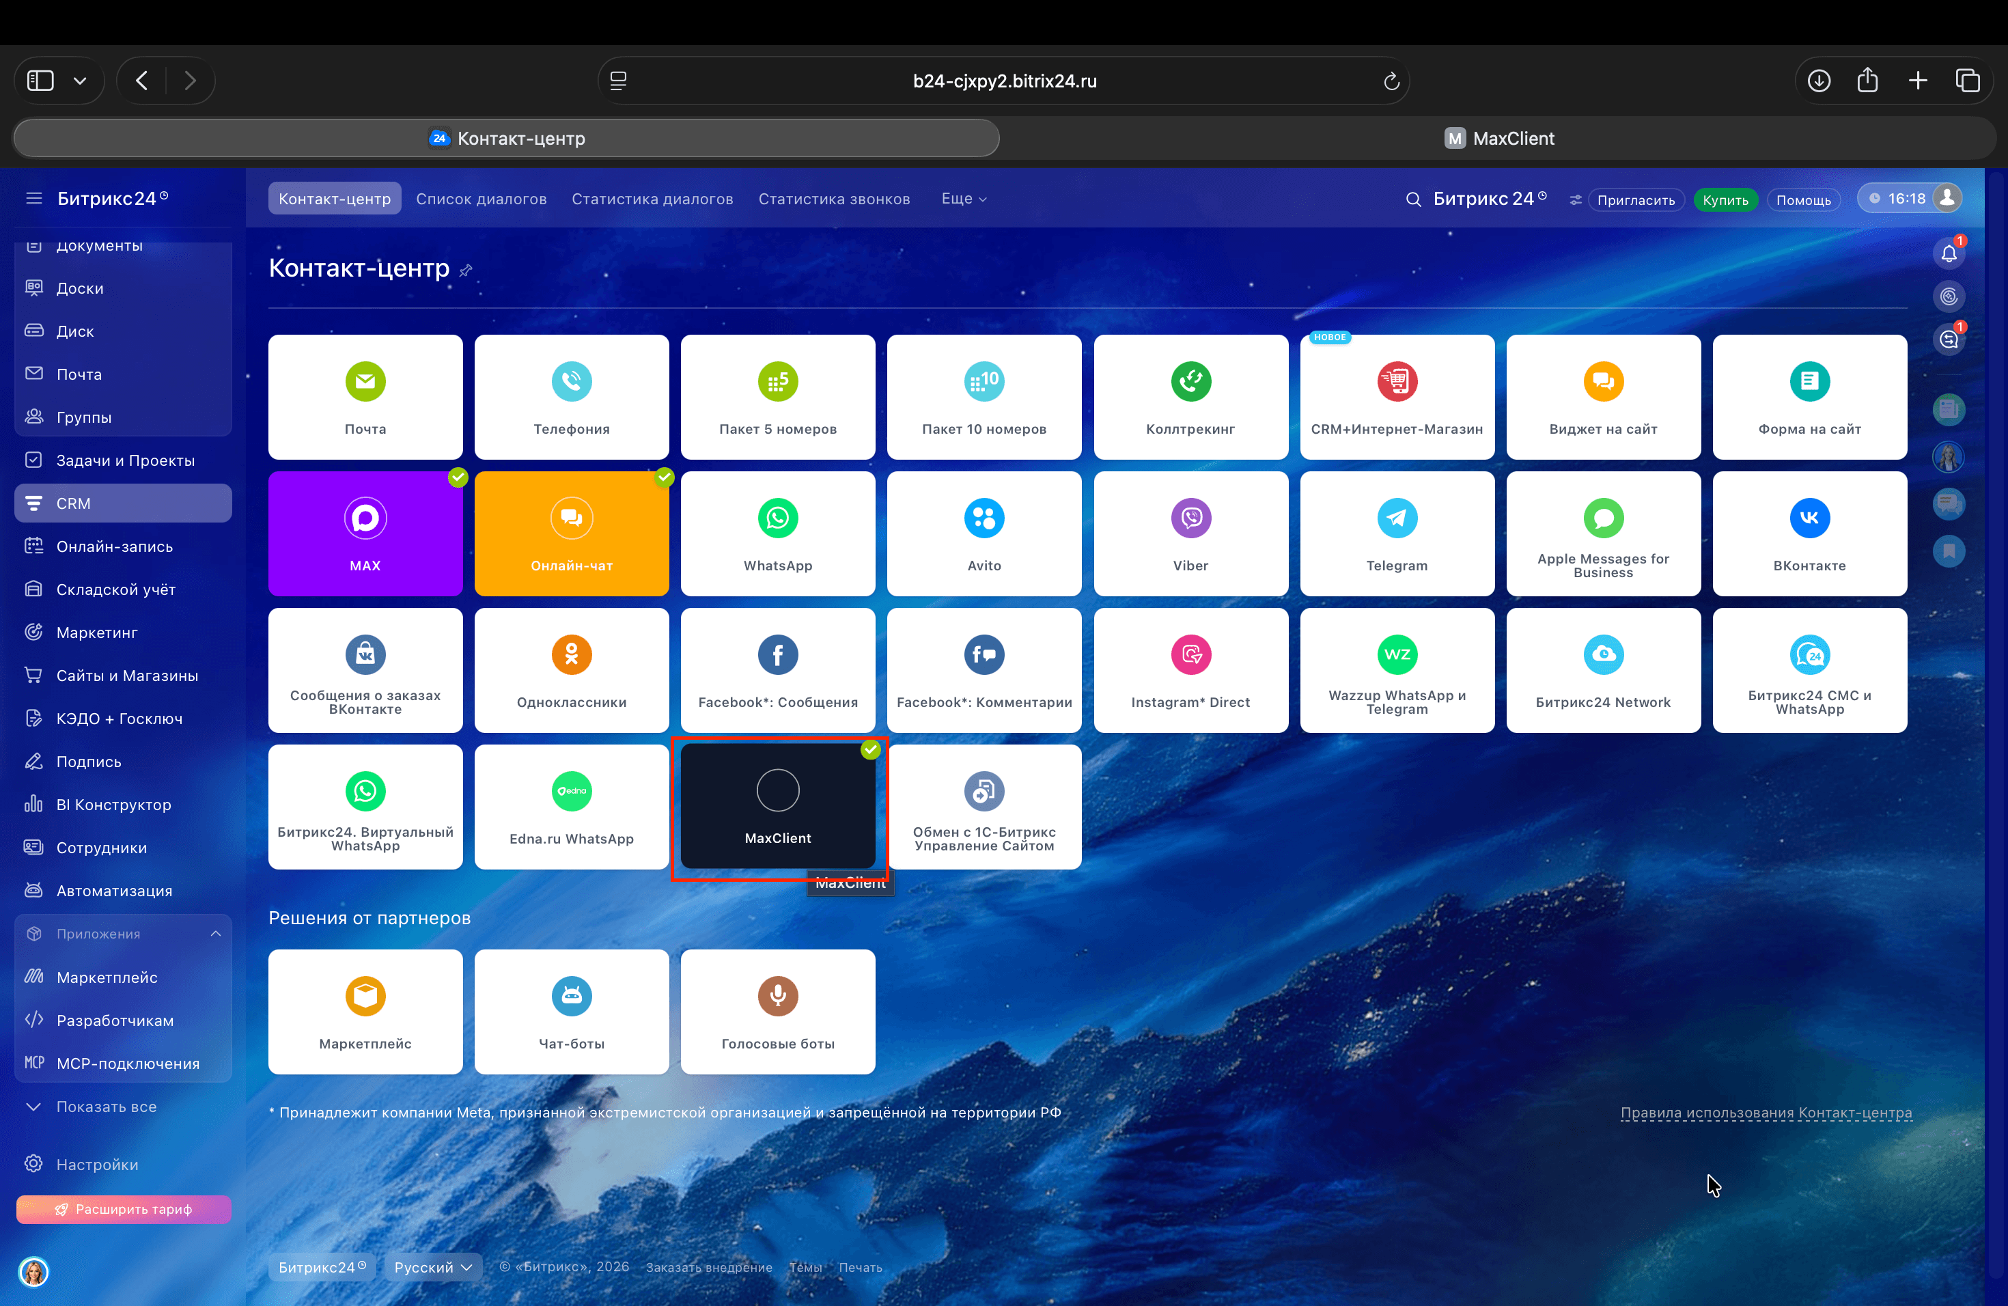Reload the page in browser

(1391, 81)
